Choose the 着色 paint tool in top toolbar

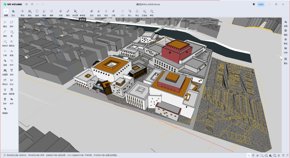click(68, 12)
